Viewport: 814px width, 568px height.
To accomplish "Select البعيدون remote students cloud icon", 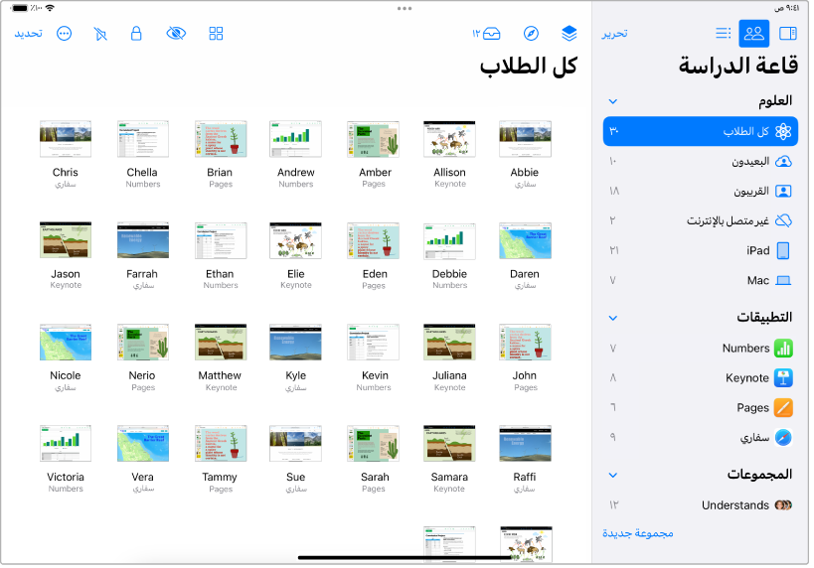I will (x=783, y=161).
